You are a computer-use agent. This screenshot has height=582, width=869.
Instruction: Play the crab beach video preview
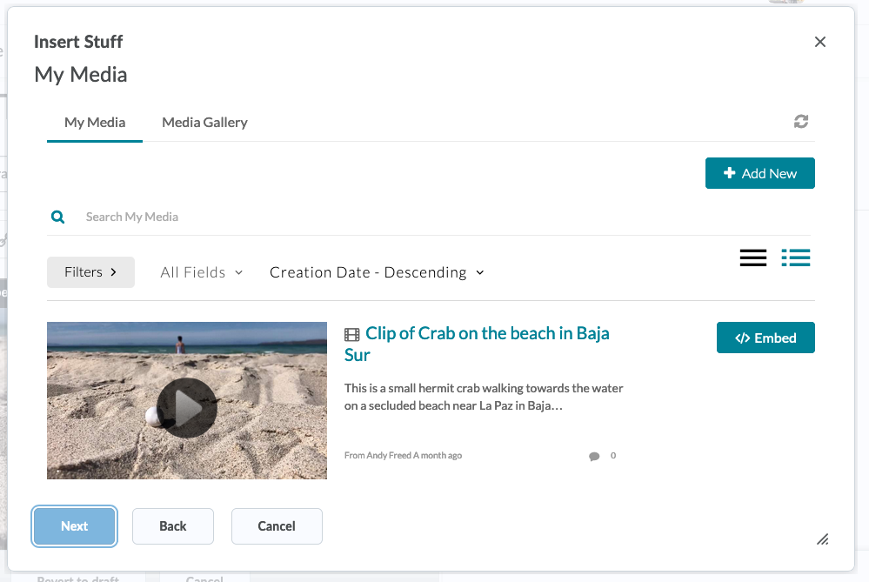click(x=186, y=407)
